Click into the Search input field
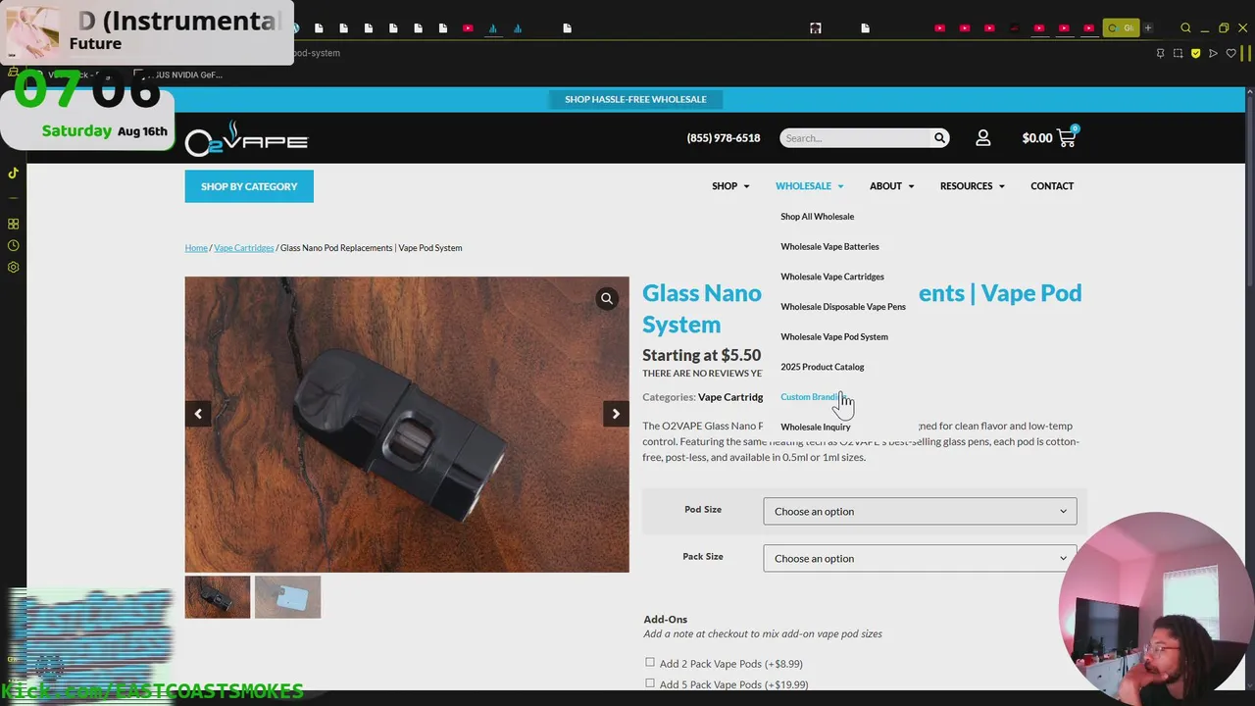Viewport: 1255px width, 706px height. 854,138
